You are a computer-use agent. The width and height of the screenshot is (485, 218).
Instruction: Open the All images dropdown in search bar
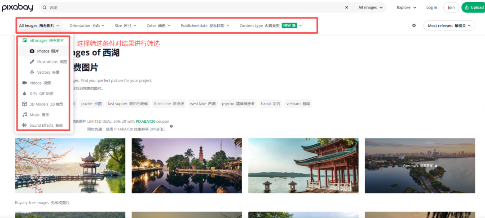[370, 8]
